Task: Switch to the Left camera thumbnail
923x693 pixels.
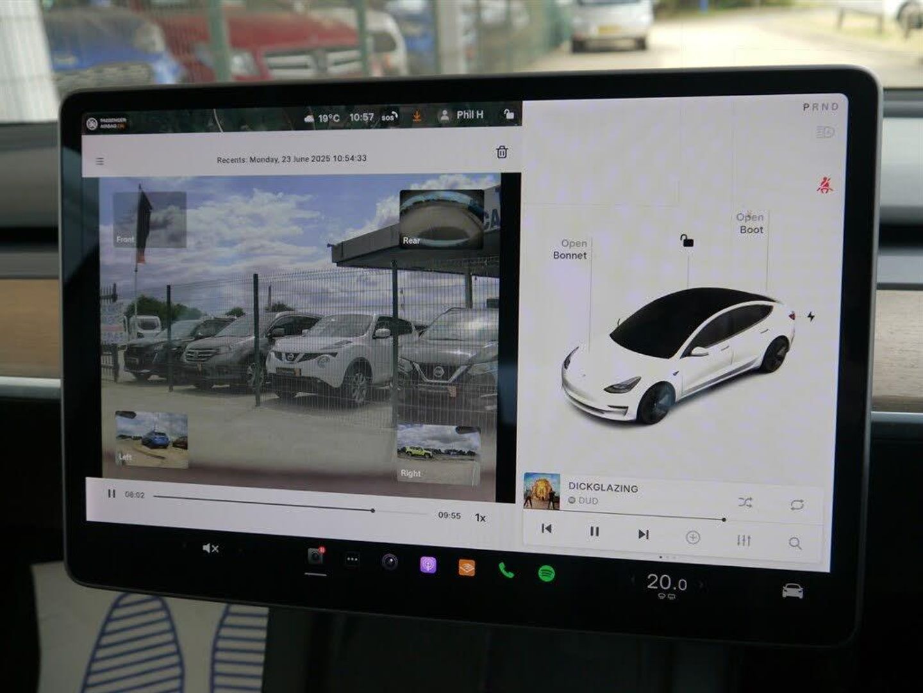Action: point(152,439)
